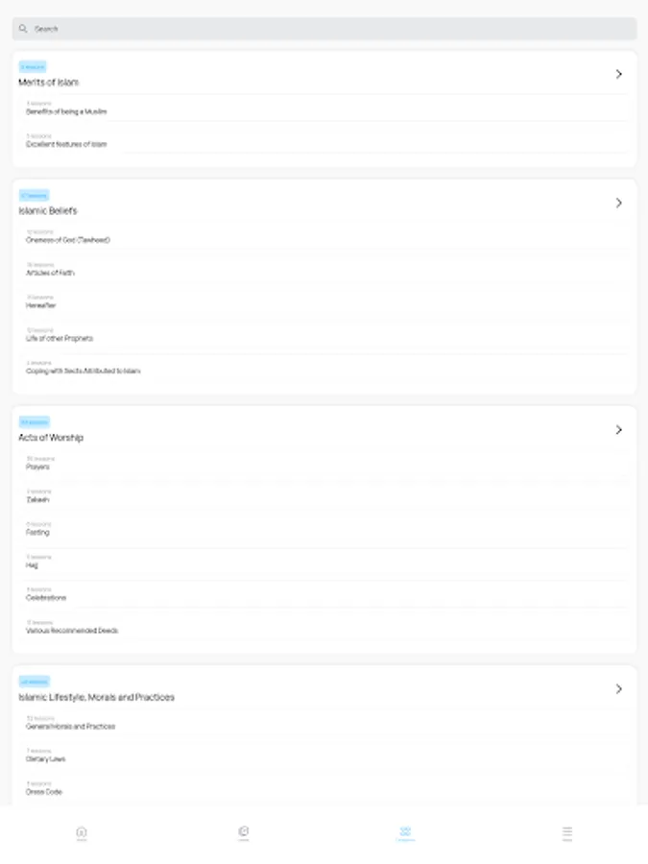
Task: Expand Acts of Worship chevron arrow
Action: (619, 430)
